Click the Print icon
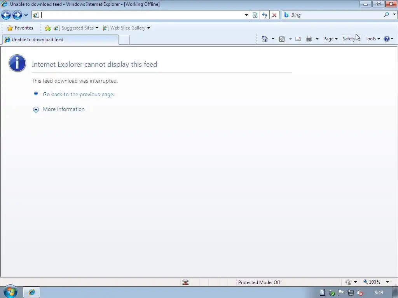The image size is (398, 298). coord(309,39)
